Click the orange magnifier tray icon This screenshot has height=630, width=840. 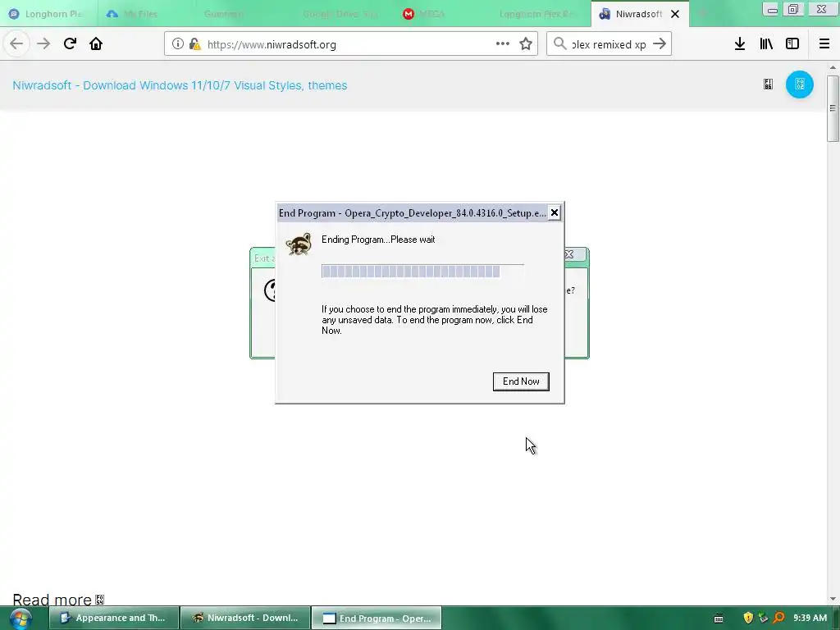tap(778, 619)
